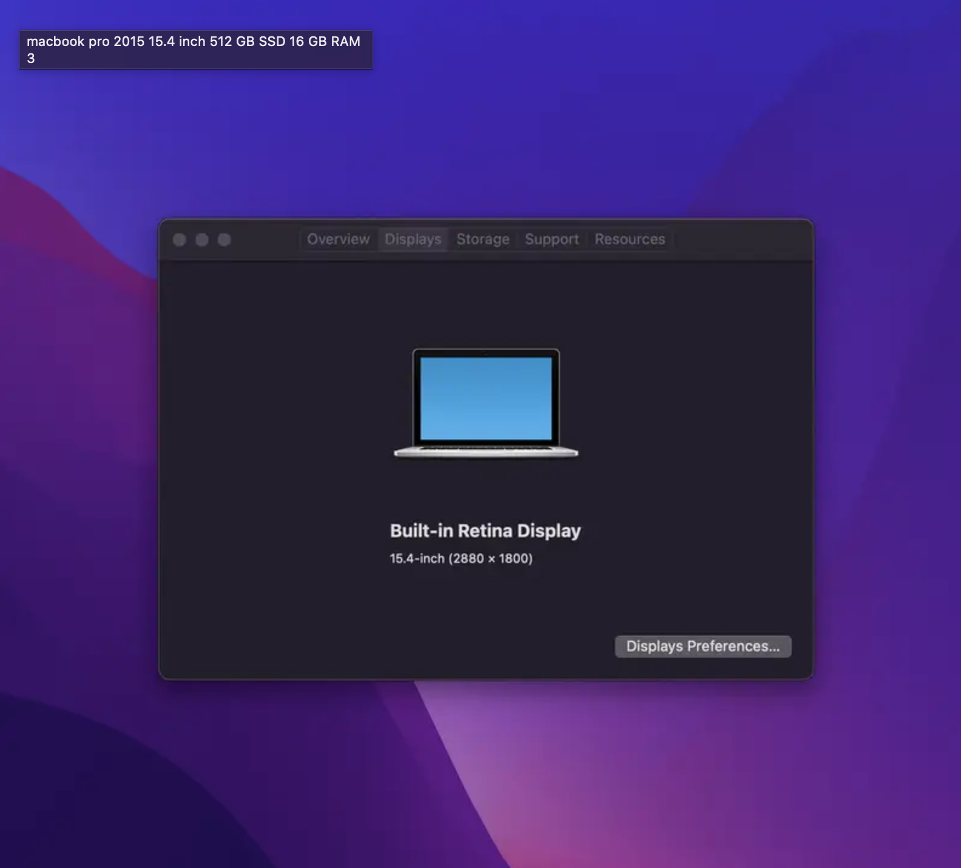The image size is (961, 868).
Task: Click the number 3 in the caption box
Action: [x=31, y=59]
